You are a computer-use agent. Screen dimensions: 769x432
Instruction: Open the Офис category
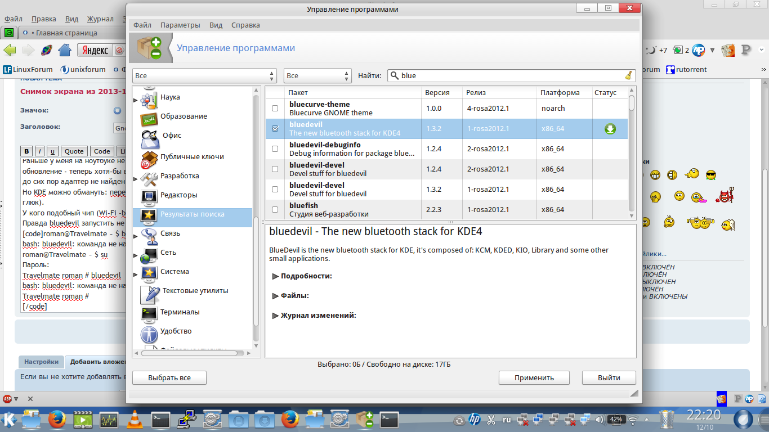(172, 135)
